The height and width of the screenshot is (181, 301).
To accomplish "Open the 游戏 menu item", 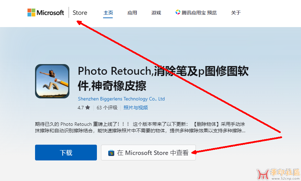I will [x=156, y=13].
